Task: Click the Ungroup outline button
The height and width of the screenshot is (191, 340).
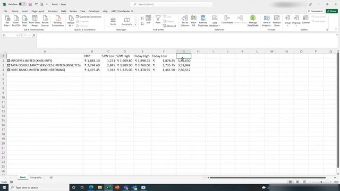Action: click(296, 21)
